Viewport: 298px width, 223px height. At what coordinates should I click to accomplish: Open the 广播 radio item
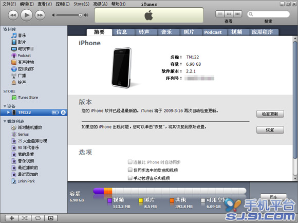point(18,76)
